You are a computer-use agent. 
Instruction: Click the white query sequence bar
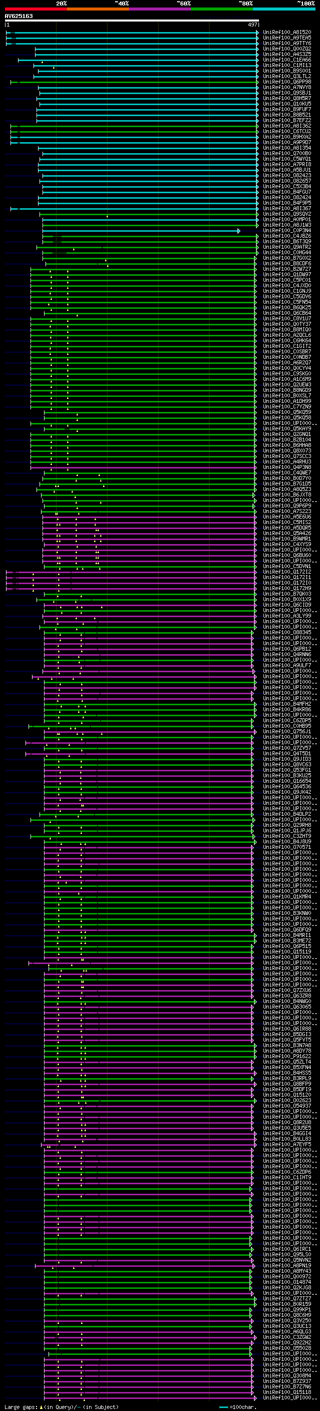[132, 20]
